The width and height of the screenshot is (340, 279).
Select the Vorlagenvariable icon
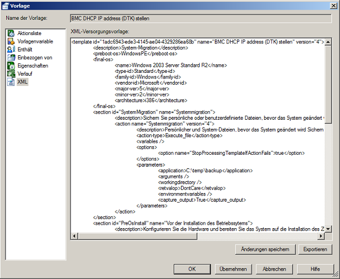11,41
